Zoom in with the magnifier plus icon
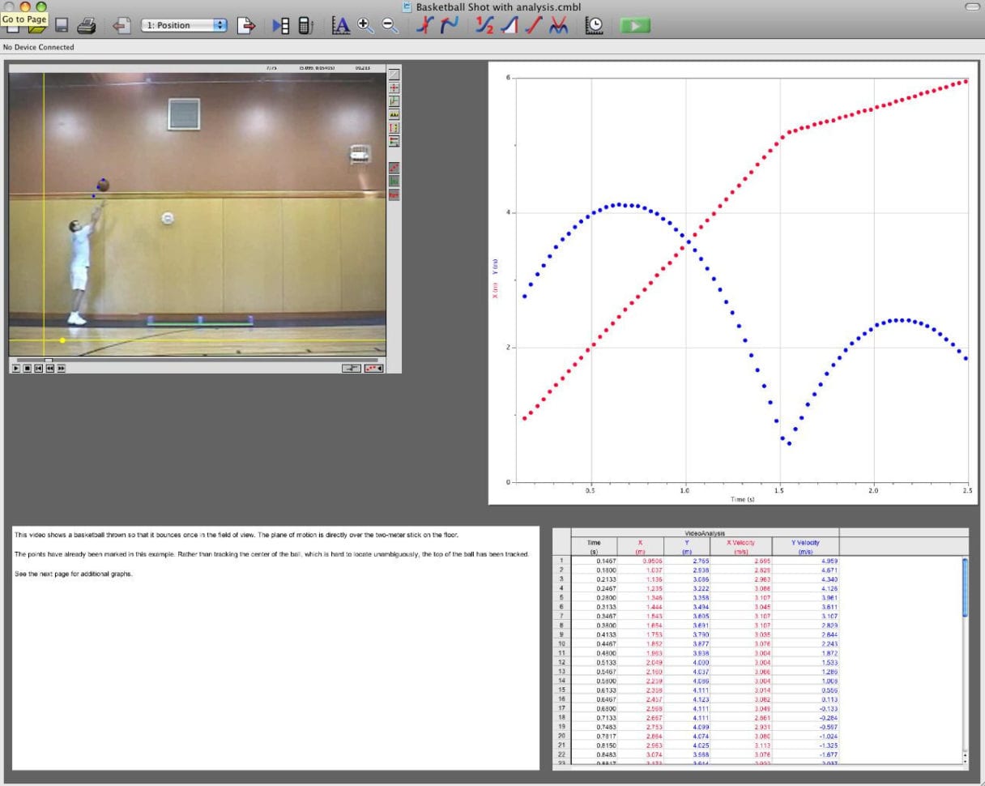 tap(365, 26)
